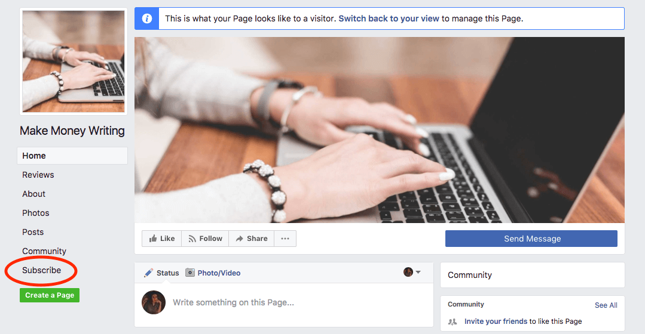Follow the Switch back to your view link
Viewport: 645px width, 334px height.
pyautogui.click(x=389, y=18)
